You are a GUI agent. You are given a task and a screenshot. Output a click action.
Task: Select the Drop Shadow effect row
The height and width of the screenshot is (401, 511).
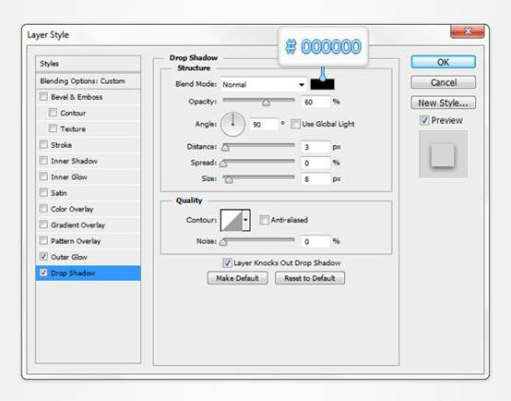[88, 273]
